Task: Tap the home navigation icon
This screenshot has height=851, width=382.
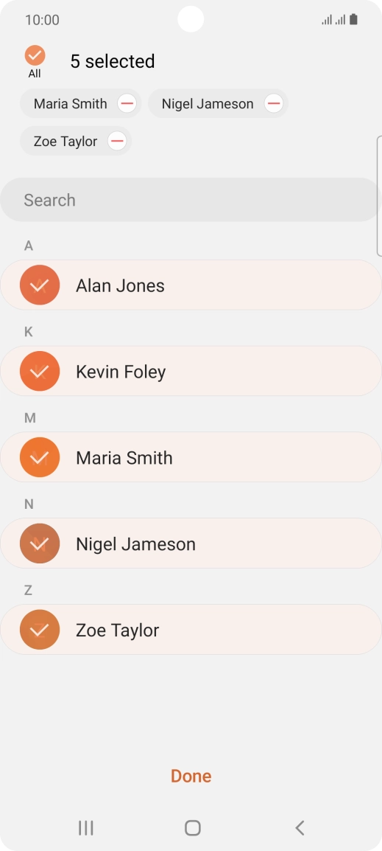Action: 192,827
